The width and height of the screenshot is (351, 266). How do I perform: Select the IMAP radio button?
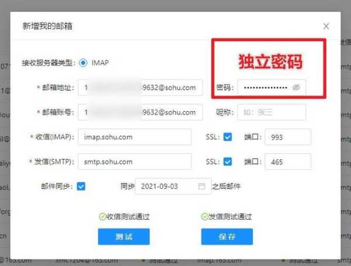tap(83, 62)
